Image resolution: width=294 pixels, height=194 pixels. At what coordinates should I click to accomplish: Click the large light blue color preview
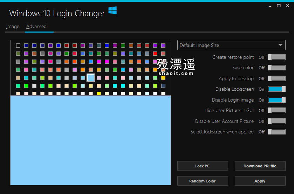[x=90, y=140]
